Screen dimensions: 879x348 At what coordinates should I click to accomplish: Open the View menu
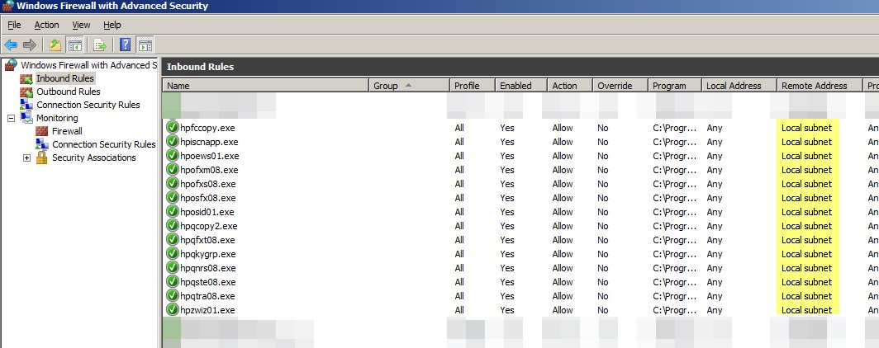click(81, 25)
